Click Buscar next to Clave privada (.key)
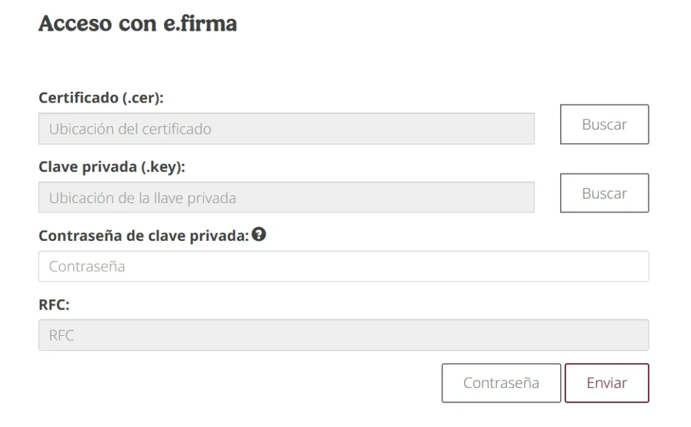 coord(604,193)
